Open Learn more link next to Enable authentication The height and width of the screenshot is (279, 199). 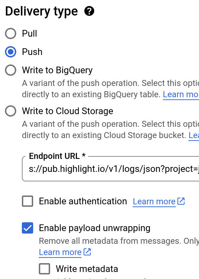(154, 201)
